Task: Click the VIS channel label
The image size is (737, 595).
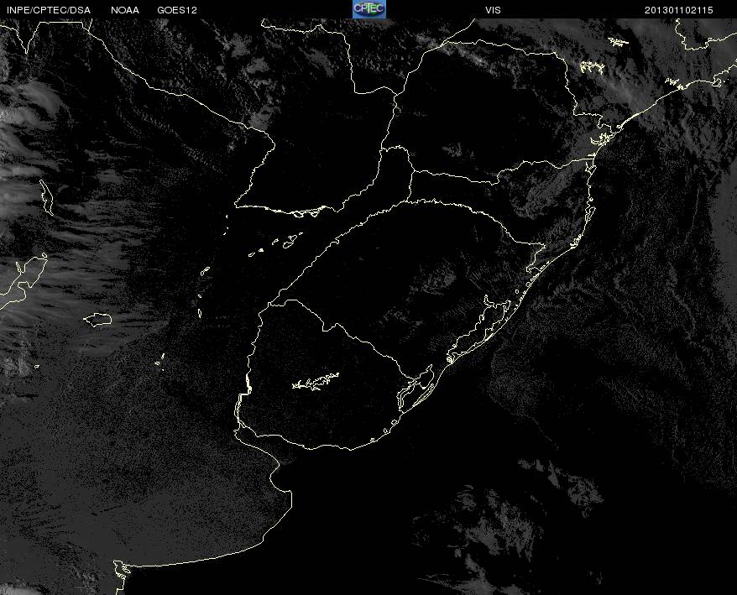Action: [493, 10]
